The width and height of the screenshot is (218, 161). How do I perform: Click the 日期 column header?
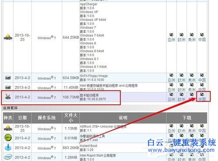[x=22, y=117]
